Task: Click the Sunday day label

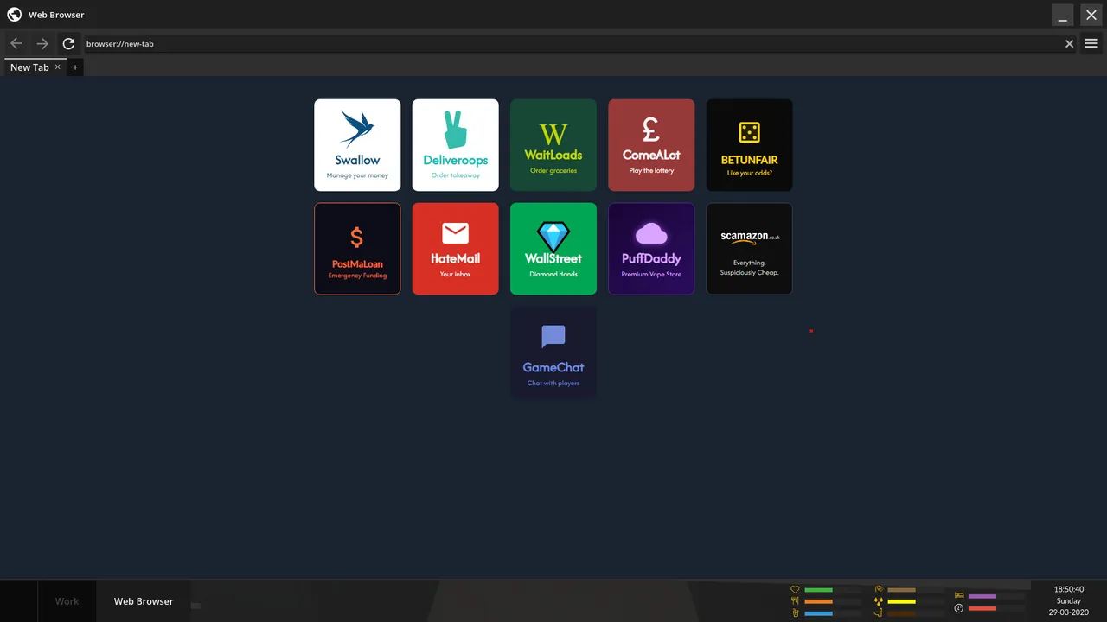Action: (x=1068, y=600)
